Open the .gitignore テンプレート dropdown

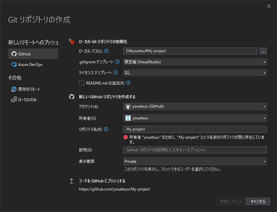[x=195, y=62]
